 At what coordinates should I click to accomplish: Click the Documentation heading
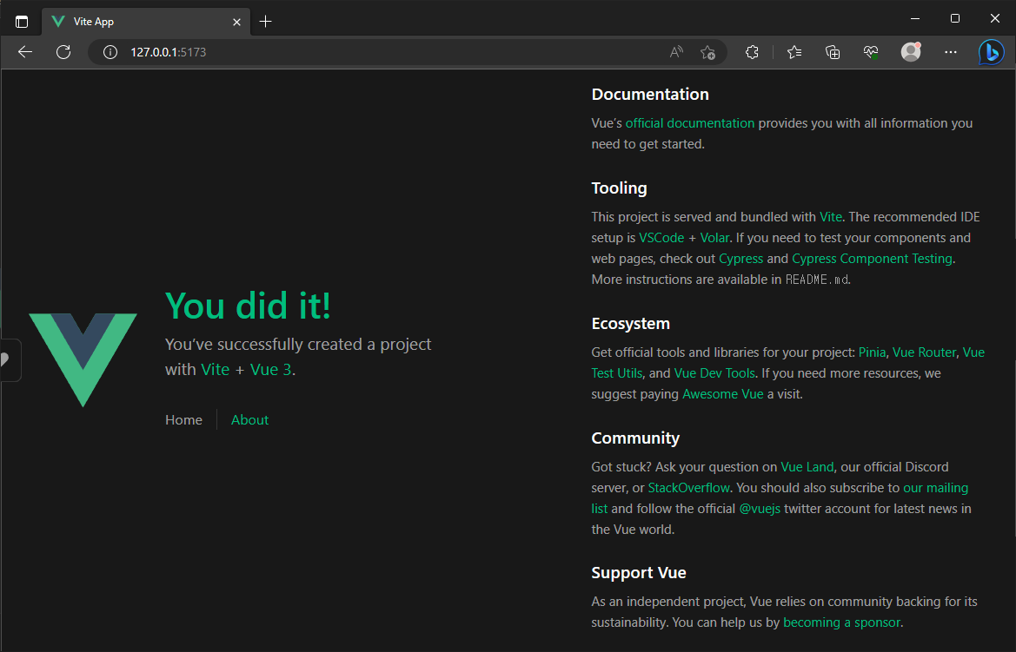coord(650,94)
